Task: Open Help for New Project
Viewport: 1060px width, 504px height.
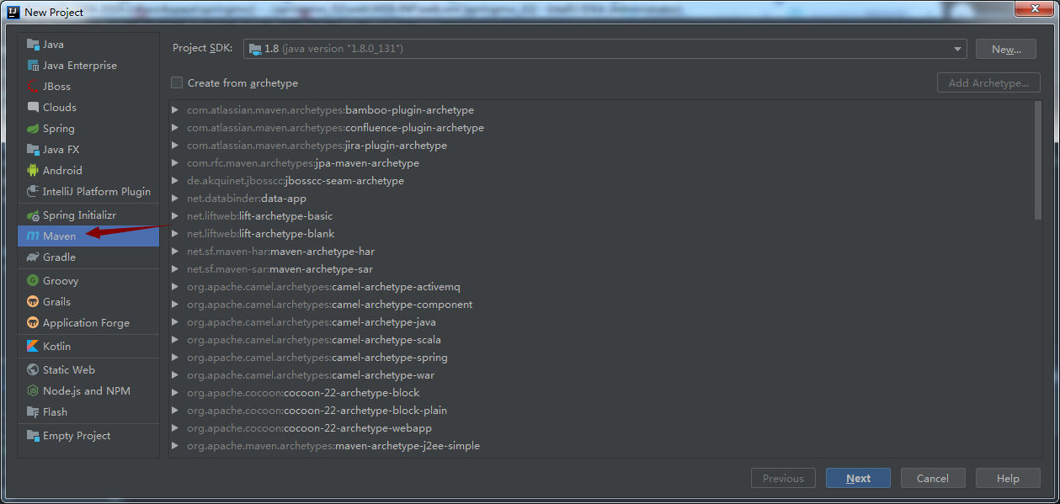Action: coord(1008,478)
